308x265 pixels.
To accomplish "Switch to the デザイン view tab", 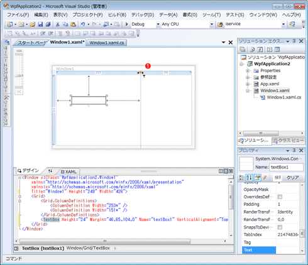I will [28, 171].
